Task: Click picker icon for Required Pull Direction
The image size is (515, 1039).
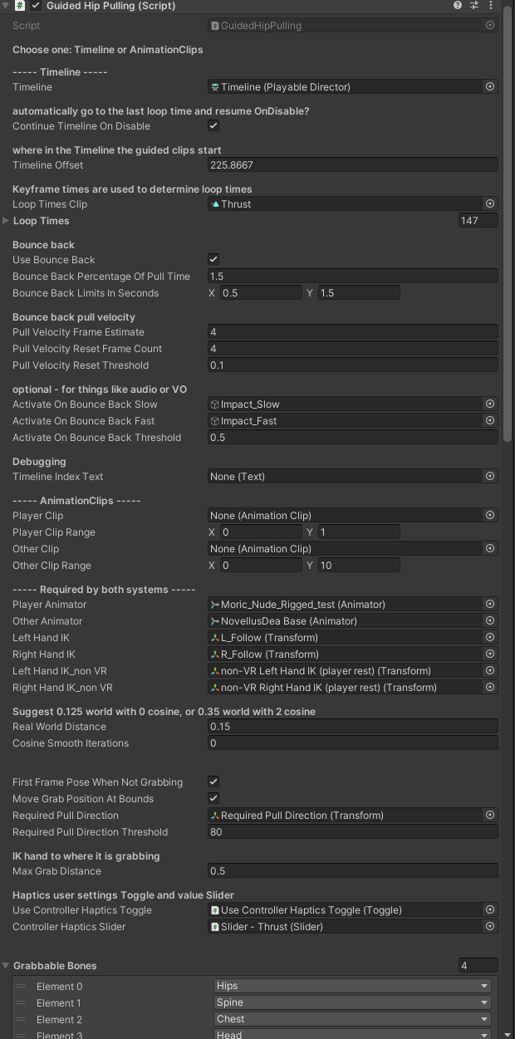Action: pyautogui.click(x=490, y=816)
